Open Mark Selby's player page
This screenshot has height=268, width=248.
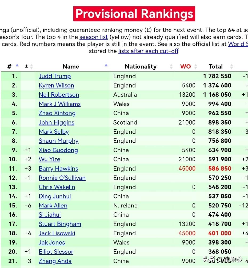click(54, 132)
